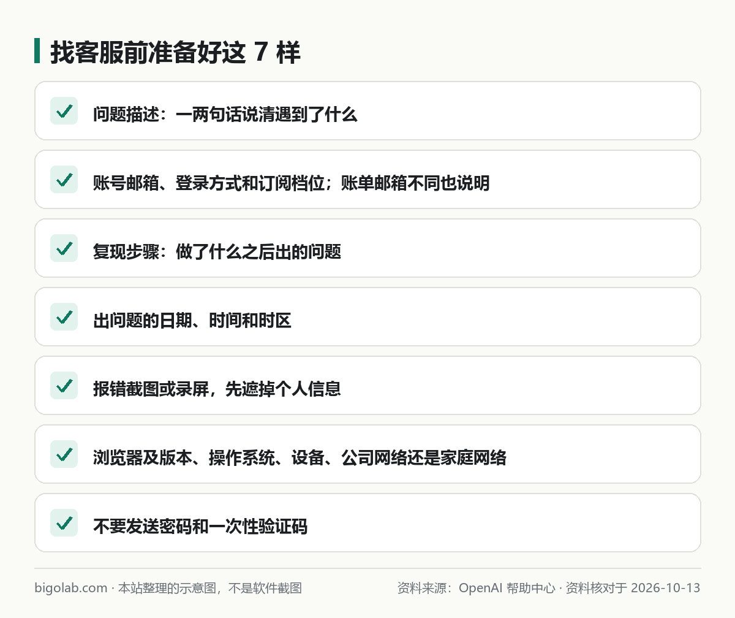The height and width of the screenshot is (618, 735).
Task: Select text 报错截图或录屏，先遮掉个人信息
Action: click(x=217, y=389)
